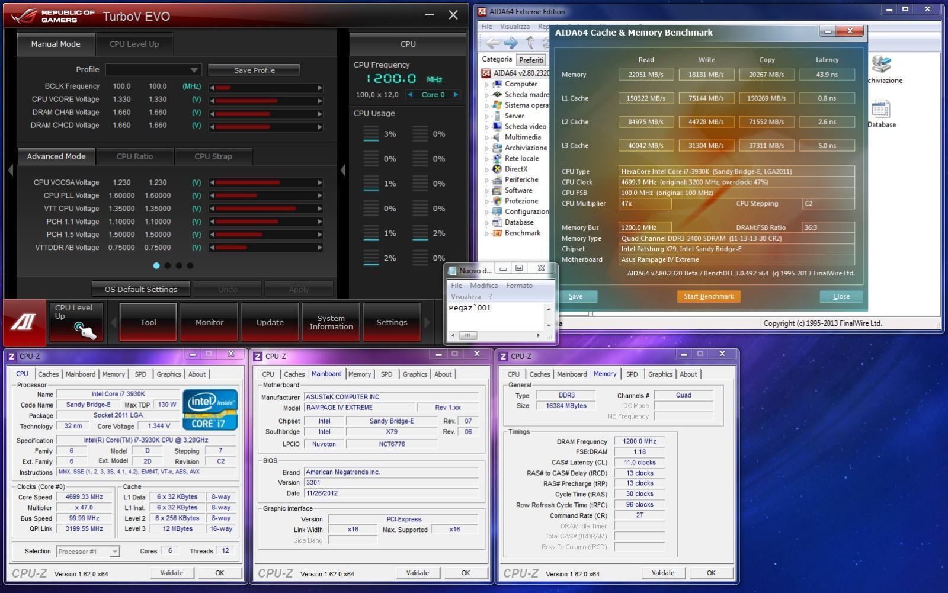The width and height of the screenshot is (948, 593).
Task: Click AIDA64 up navigation arrow
Action: (x=530, y=43)
